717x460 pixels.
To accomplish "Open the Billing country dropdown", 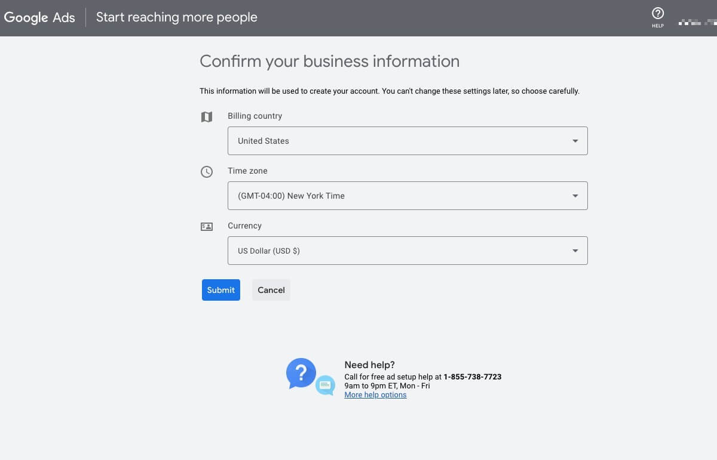I will (x=407, y=141).
